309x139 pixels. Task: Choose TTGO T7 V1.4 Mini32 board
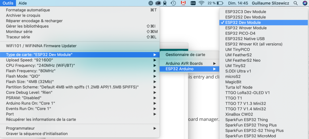(x=264, y=109)
